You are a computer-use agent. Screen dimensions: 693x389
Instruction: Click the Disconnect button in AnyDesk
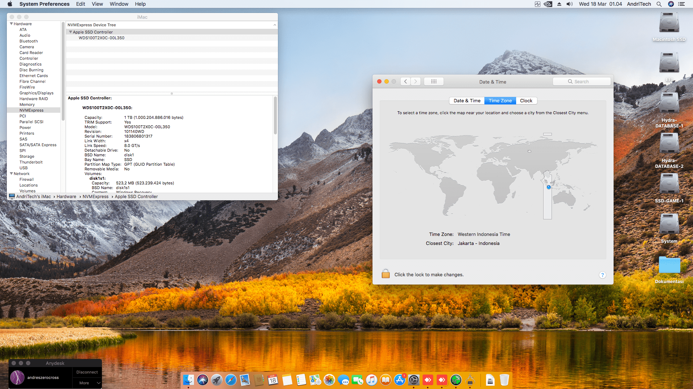pyautogui.click(x=87, y=372)
